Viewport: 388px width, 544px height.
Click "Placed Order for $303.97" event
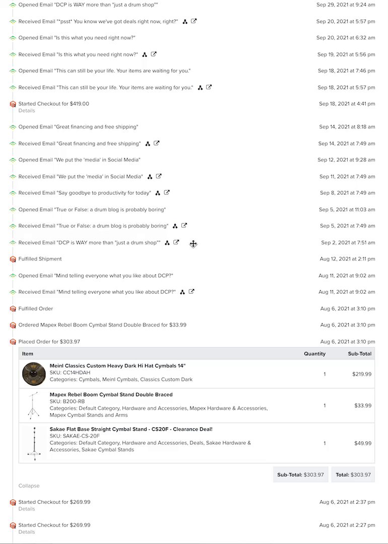[x=49, y=342]
